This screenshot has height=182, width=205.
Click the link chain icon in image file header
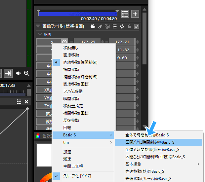coord(100,26)
